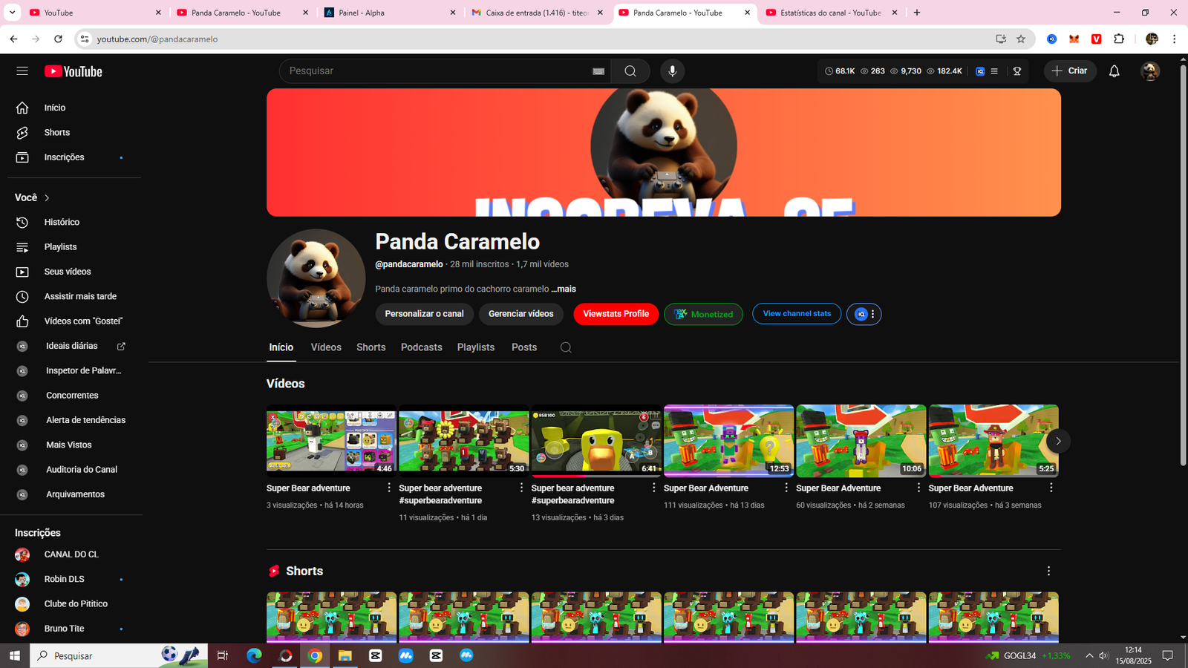This screenshot has height=668, width=1188.
Task: Click taskbar volume icon
Action: [x=1103, y=655]
